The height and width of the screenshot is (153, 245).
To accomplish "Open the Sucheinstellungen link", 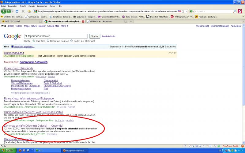I will click(x=220, y=26).
